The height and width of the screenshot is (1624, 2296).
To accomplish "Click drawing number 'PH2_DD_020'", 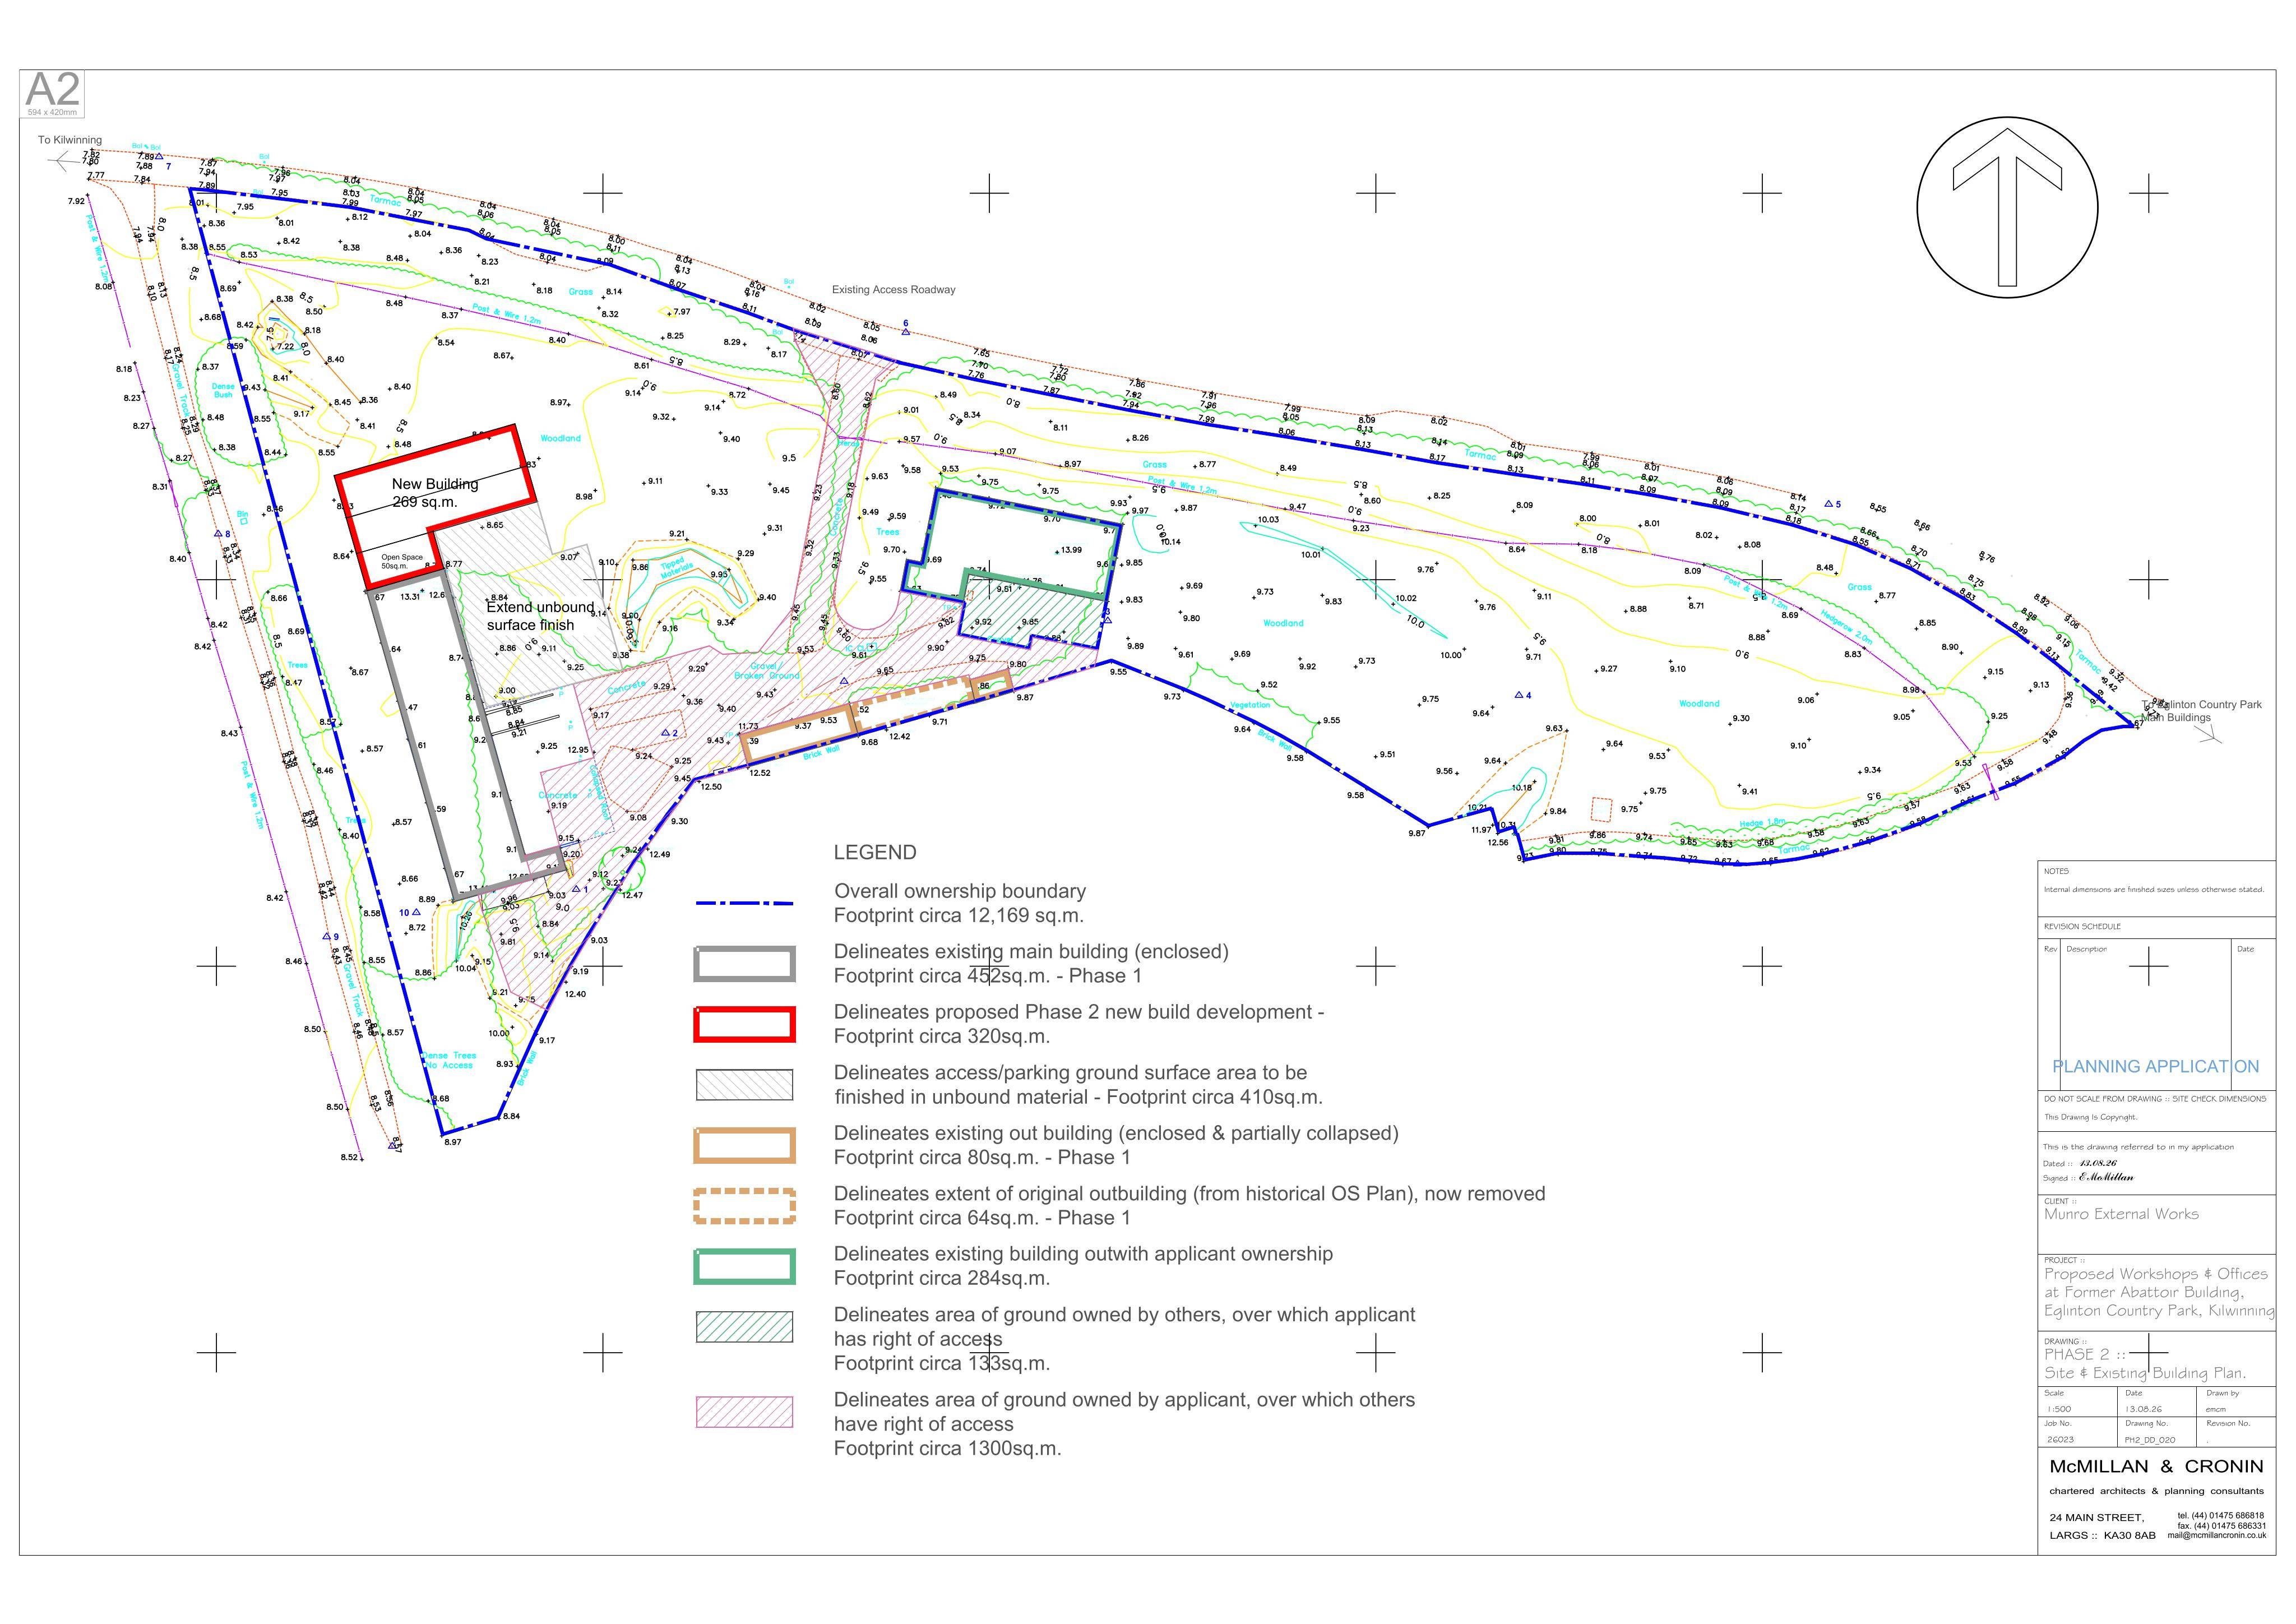I will (2150, 1440).
